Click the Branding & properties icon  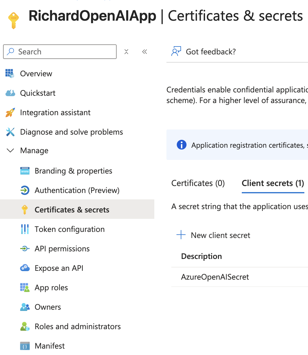25,171
